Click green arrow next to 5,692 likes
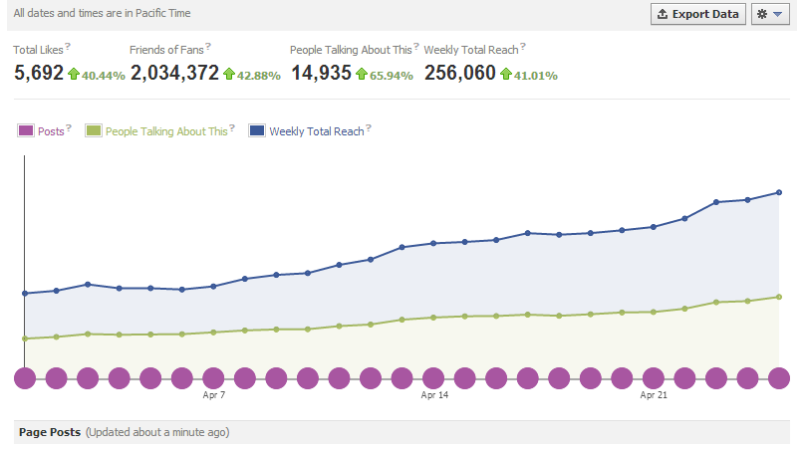 pos(74,74)
